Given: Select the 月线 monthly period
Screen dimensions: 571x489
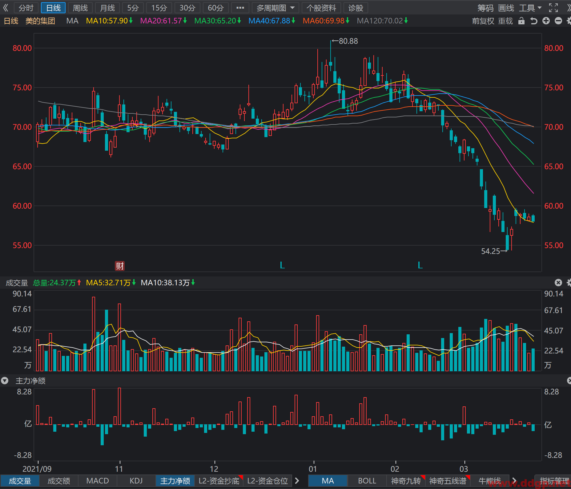Looking at the screenshot, I should click(107, 8).
